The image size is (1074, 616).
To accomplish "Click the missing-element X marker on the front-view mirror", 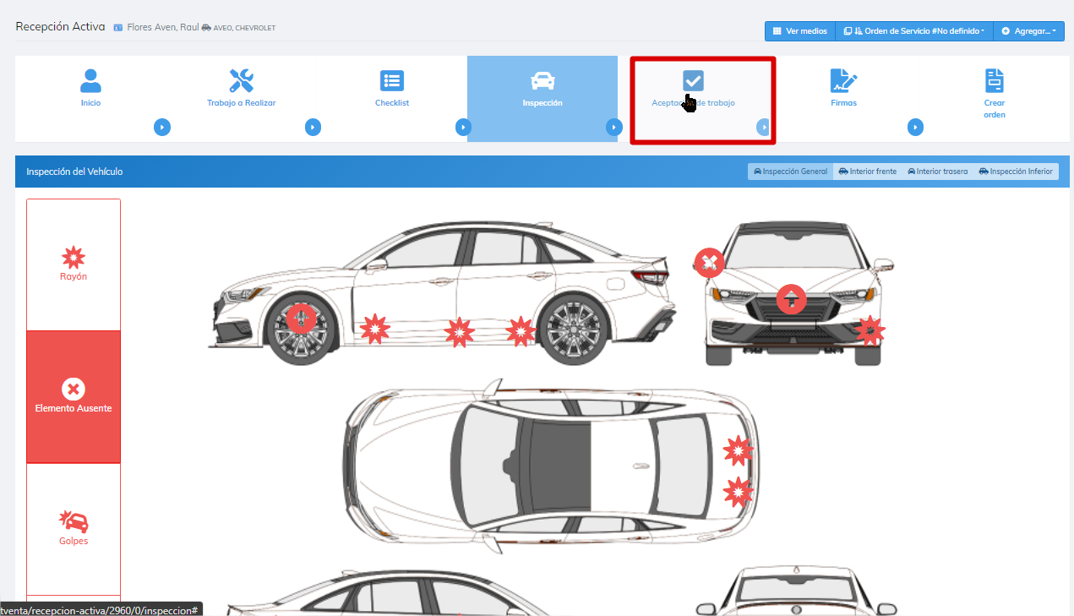I will tap(709, 263).
